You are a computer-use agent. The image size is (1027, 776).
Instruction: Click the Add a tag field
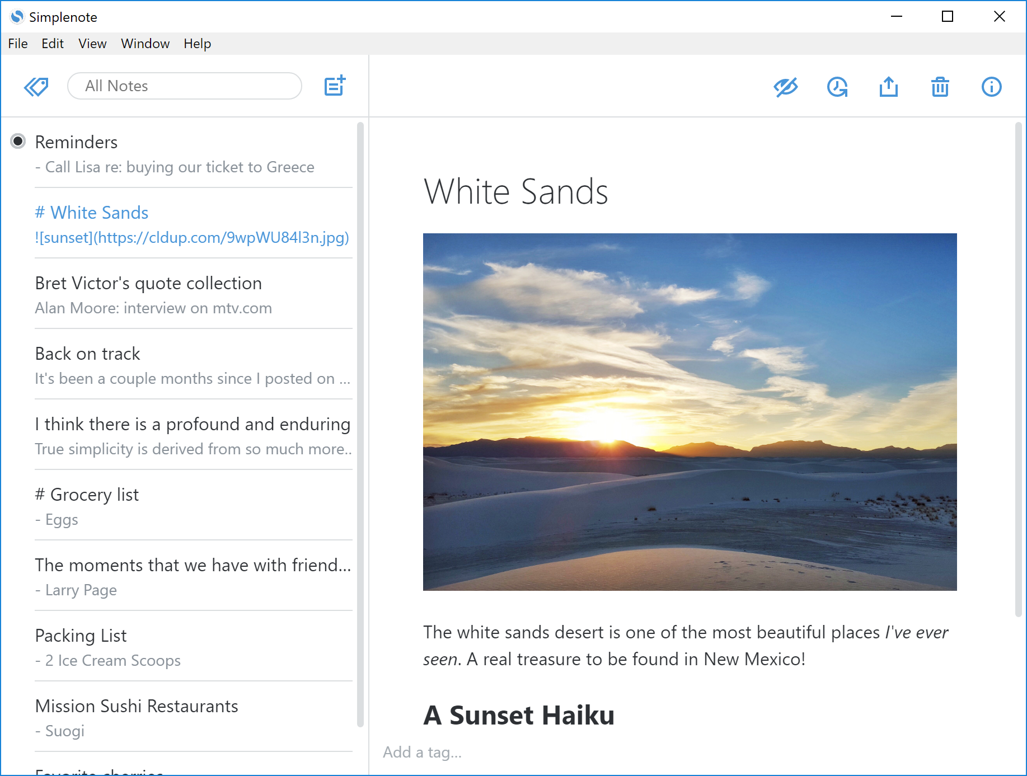pos(422,752)
